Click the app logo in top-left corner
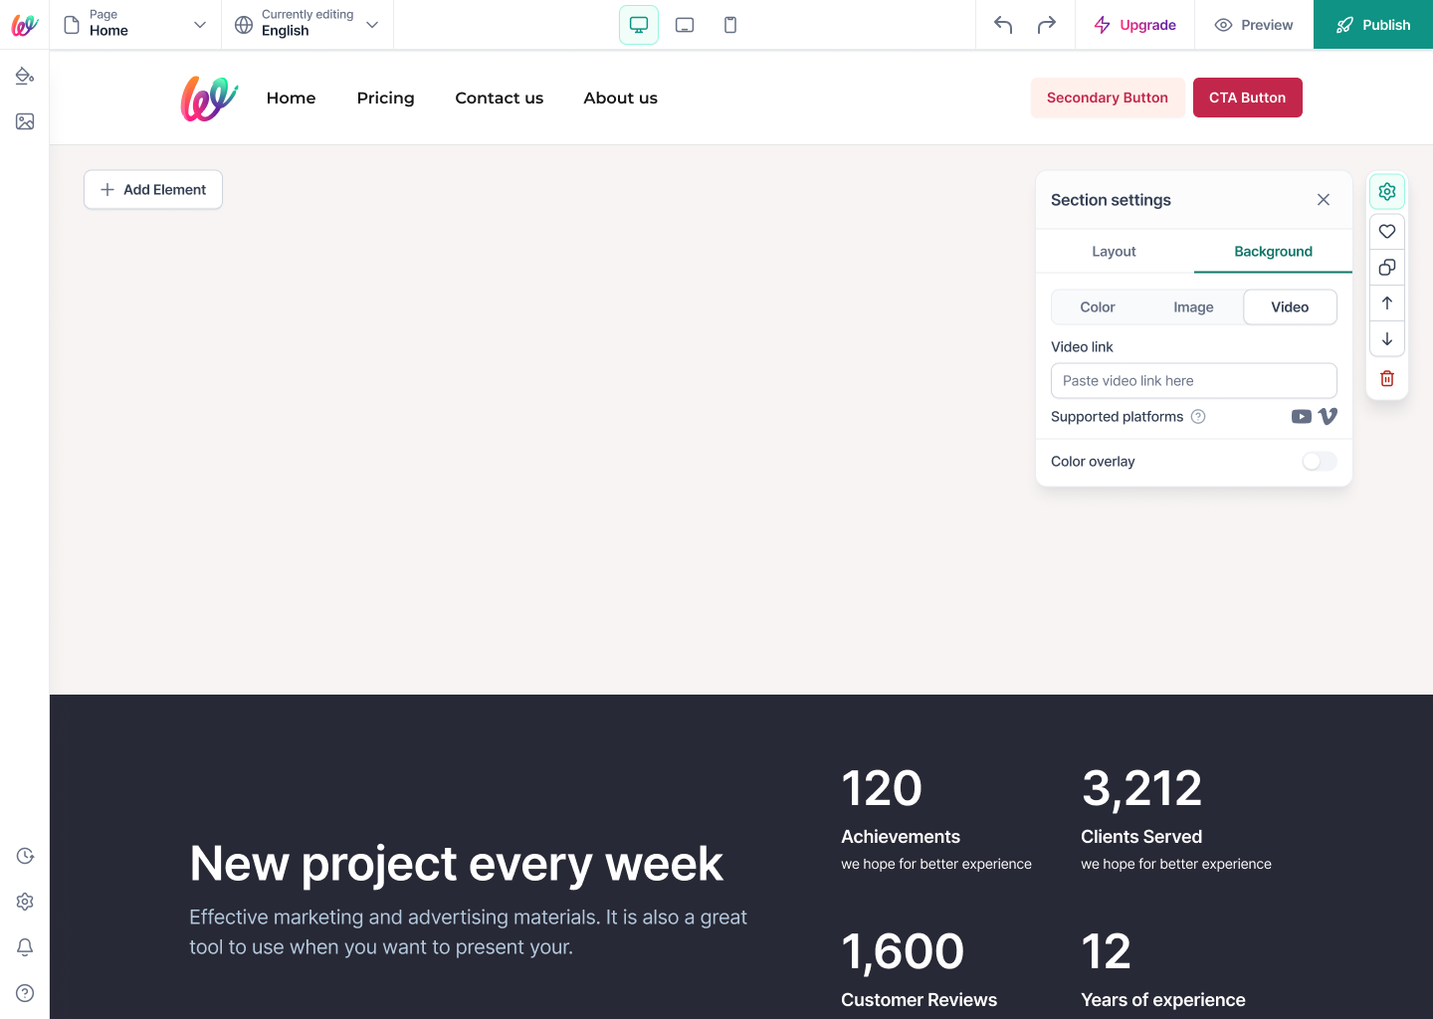1433x1019 pixels. point(25,25)
